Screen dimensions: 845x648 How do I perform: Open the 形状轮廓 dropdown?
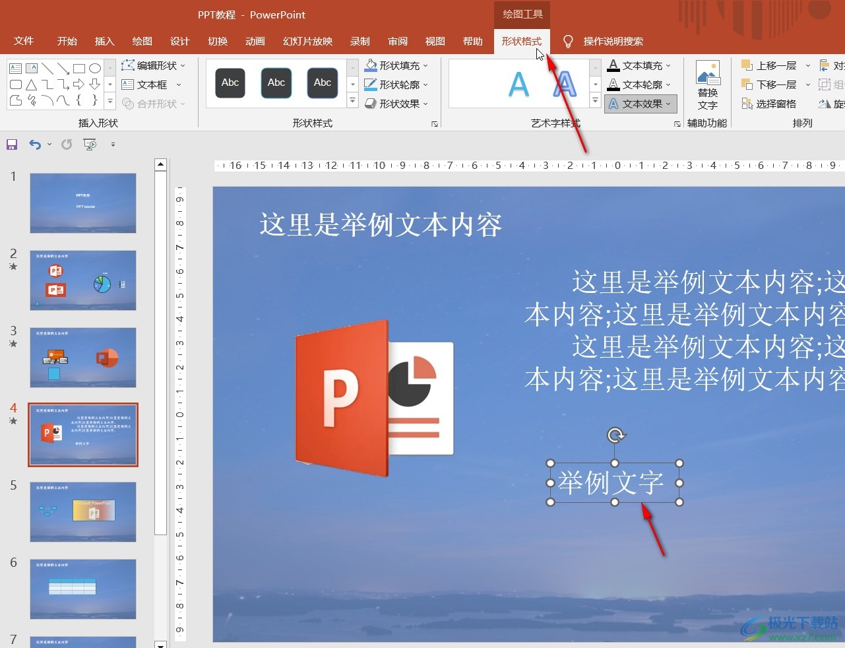point(396,84)
